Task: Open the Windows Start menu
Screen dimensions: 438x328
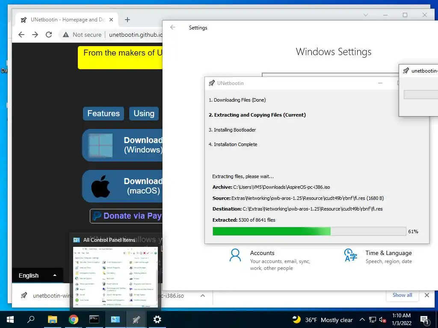Action: click(10, 319)
